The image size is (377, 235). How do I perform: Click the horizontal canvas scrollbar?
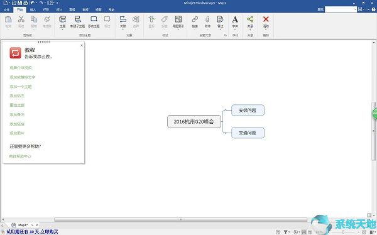coord(180,219)
